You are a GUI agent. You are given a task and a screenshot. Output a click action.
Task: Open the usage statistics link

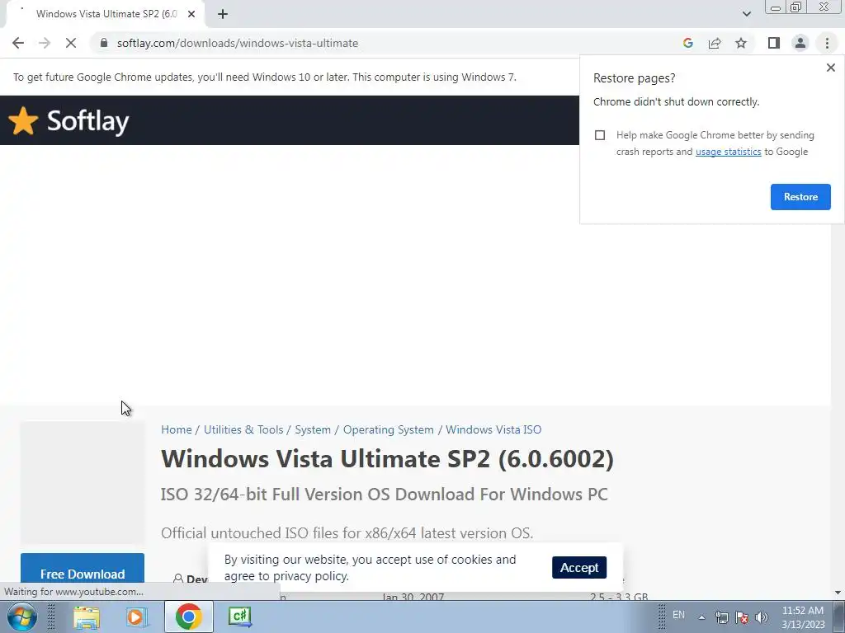pyautogui.click(x=728, y=152)
